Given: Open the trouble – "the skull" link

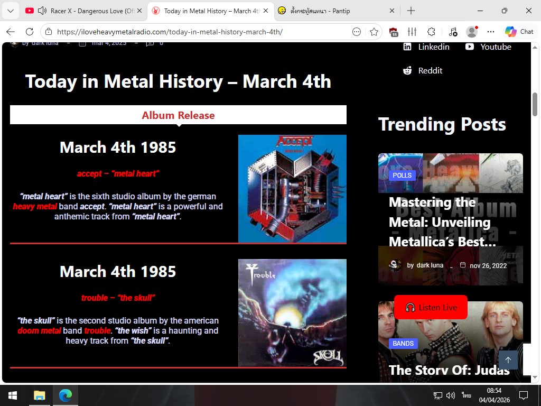Looking at the screenshot, I should [118, 298].
